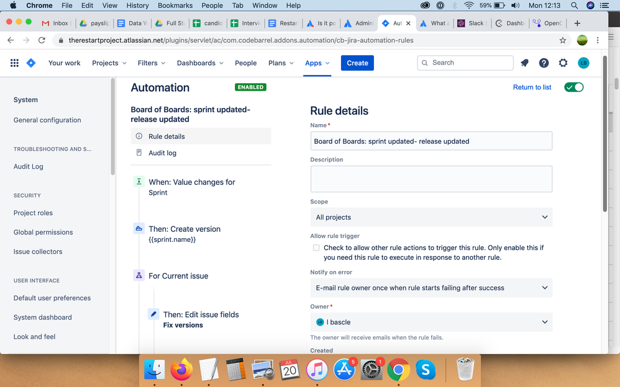Open Global permissions in the sidebar
This screenshot has height=387, width=620.
click(x=43, y=232)
